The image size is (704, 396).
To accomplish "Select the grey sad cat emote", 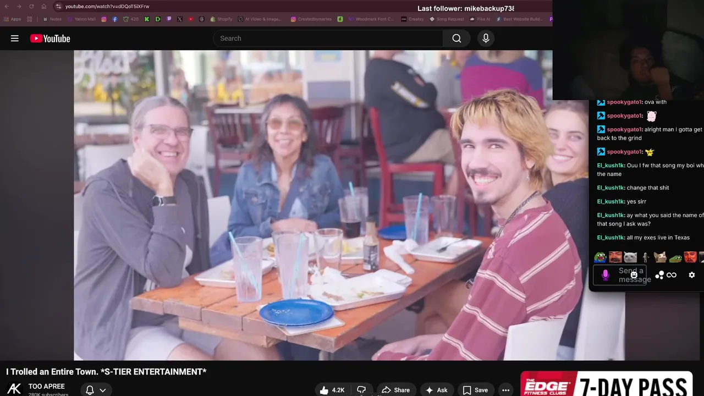I will click(630, 257).
